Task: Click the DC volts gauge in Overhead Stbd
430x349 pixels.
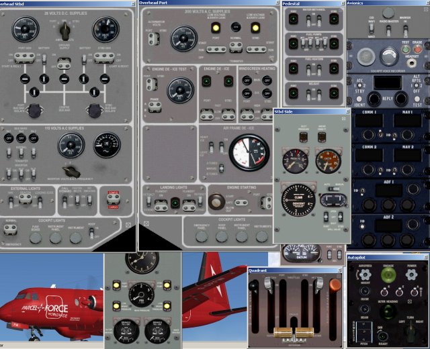Action: click(x=105, y=30)
